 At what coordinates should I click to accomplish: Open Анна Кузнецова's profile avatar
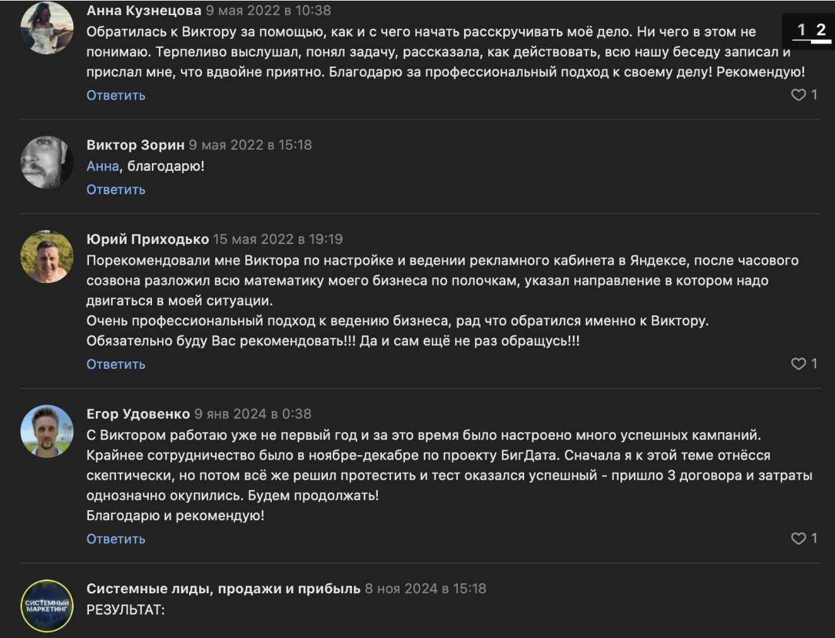(47, 28)
